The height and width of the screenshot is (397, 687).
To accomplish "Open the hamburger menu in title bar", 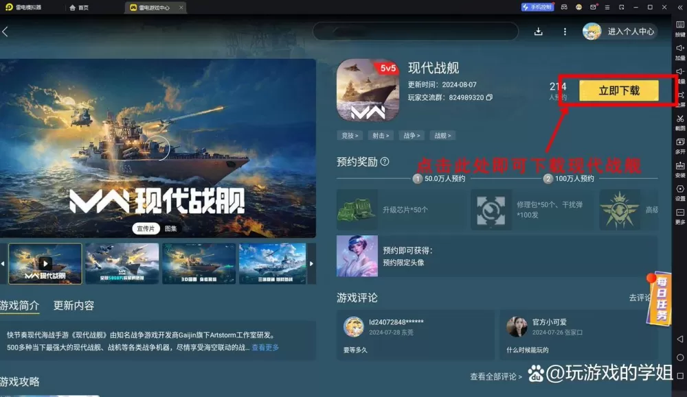I will click(607, 7).
